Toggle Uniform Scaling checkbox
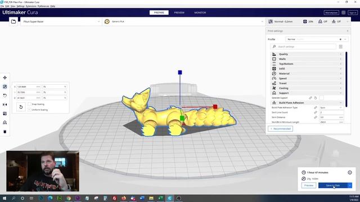Image resolution: width=360 pixels, height=202 pixels. [x=29, y=110]
